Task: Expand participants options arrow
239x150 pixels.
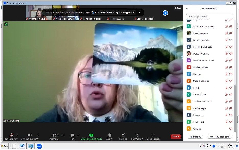Action: pos(63,135)
